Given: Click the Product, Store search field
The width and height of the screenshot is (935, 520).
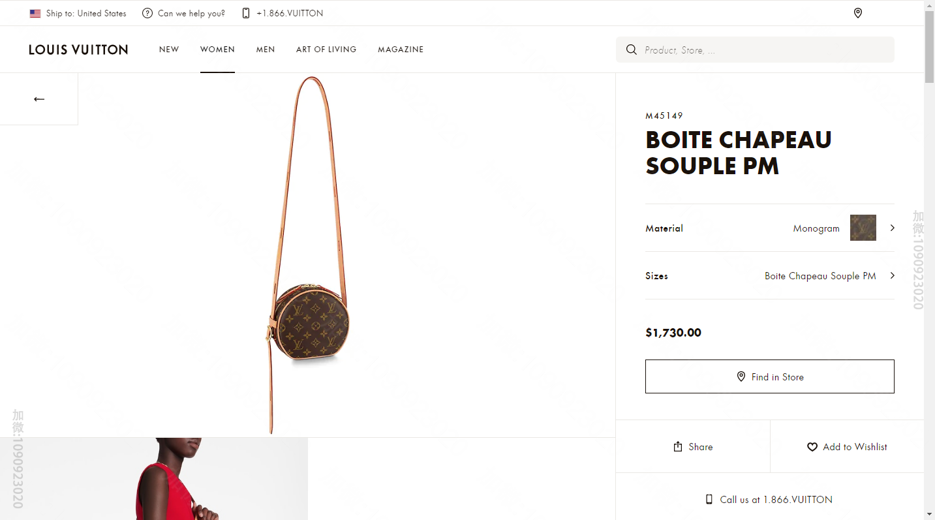Looking at the screenshot, I should (x=763, y=50).
